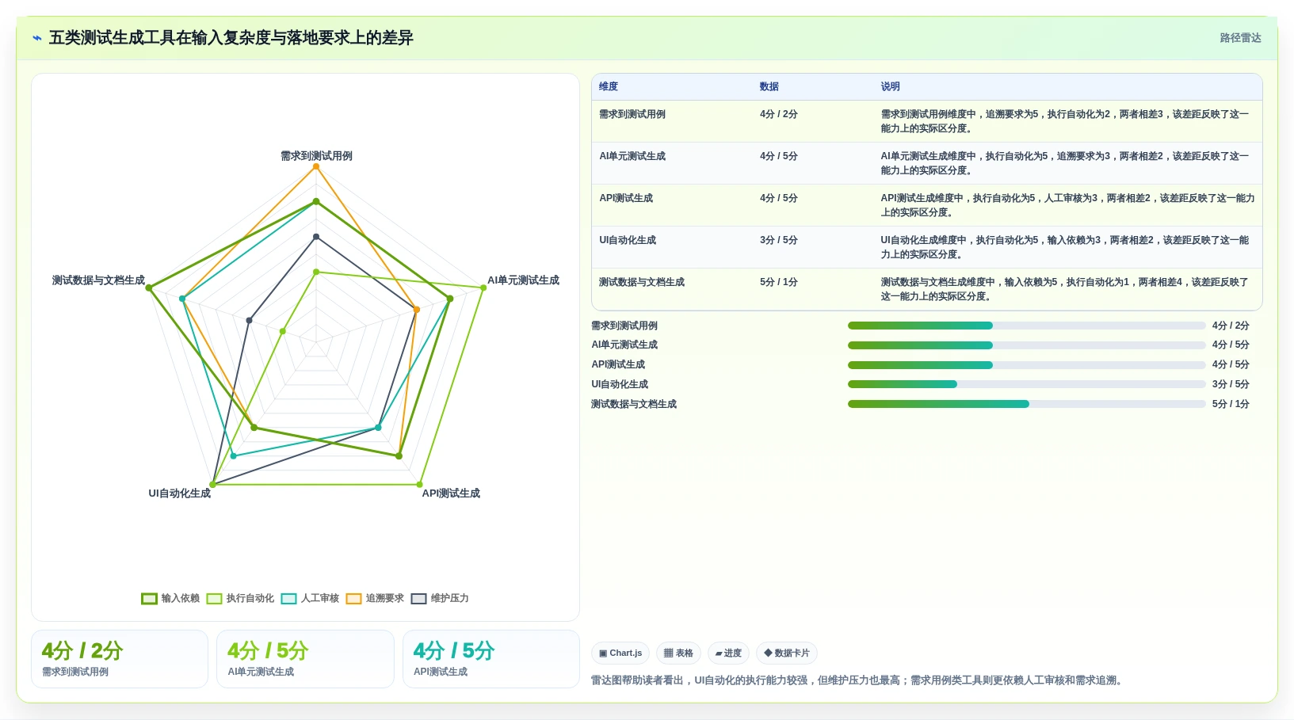The height and width of the screenshot is (720, 1294).
Task: Click the 数据 table column header
Action: point(769,86)
